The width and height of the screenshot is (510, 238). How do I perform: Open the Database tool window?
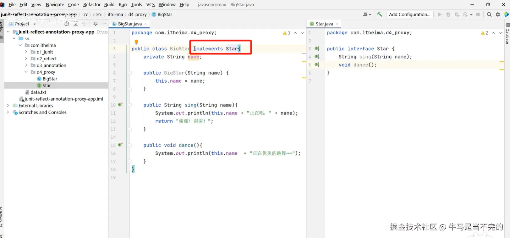click(507, 33)
